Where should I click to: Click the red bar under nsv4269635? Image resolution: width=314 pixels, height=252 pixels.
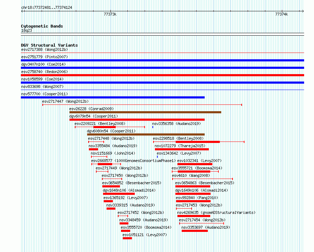tap(194, 216)
